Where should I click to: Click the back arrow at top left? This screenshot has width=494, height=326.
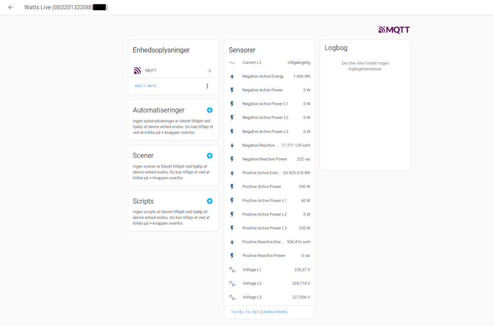(10, 7)
